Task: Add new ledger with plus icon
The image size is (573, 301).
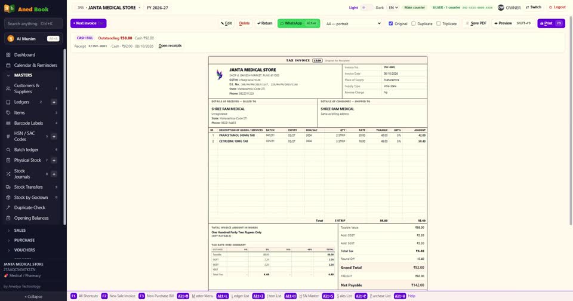Action: click(x=54, y=102)
